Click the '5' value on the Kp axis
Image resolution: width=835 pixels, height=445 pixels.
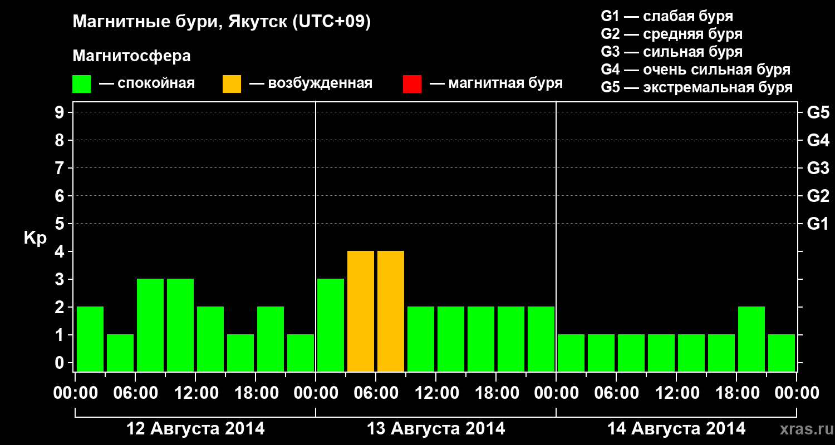pyautogui.click(x=61, y=224)
